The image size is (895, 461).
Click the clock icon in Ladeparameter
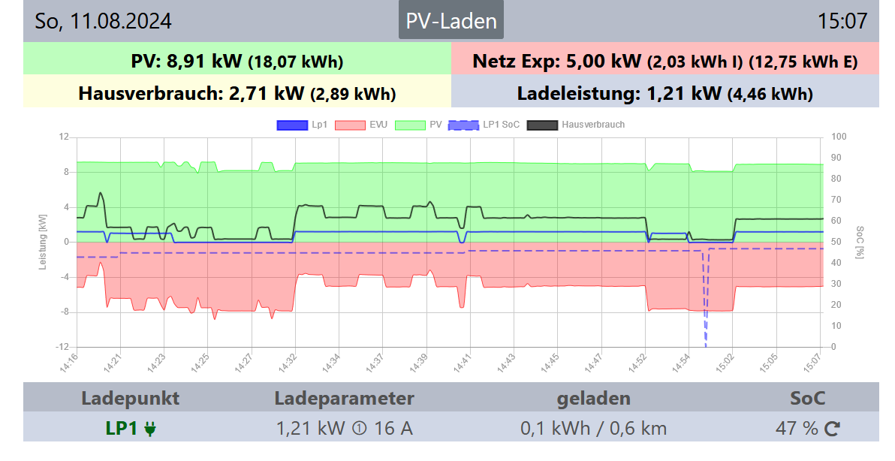pyautogui.click(x=360, y=429)
